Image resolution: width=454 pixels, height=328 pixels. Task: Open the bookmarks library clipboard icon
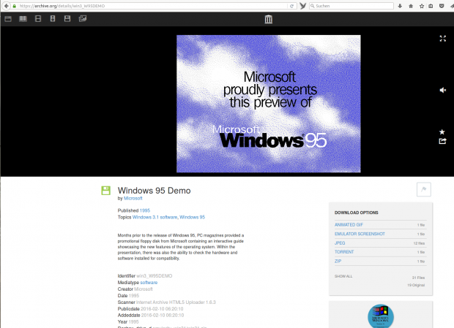tap(431, 6)
